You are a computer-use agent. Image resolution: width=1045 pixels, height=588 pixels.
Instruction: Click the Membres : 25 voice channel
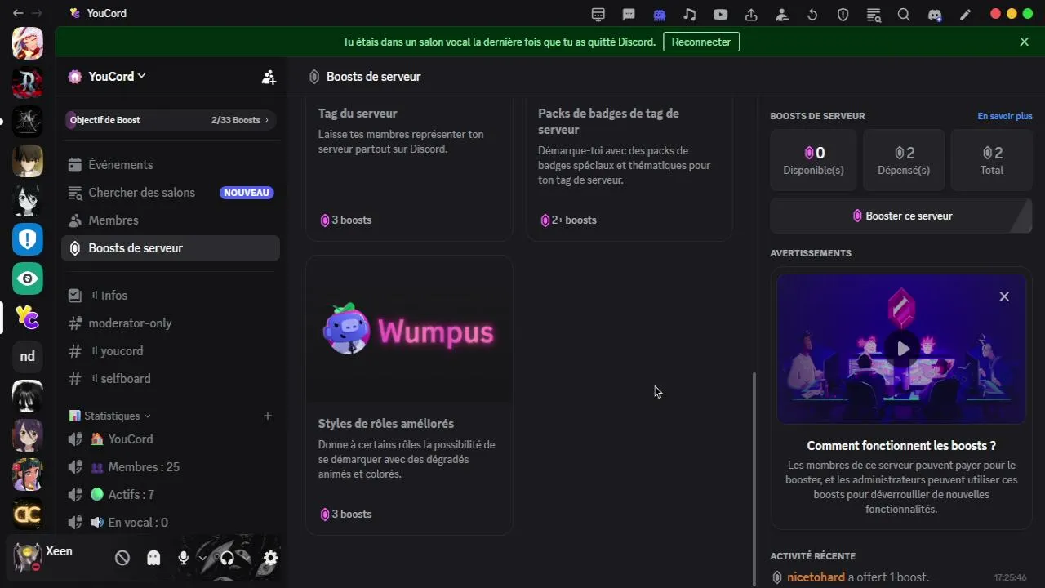171,467
